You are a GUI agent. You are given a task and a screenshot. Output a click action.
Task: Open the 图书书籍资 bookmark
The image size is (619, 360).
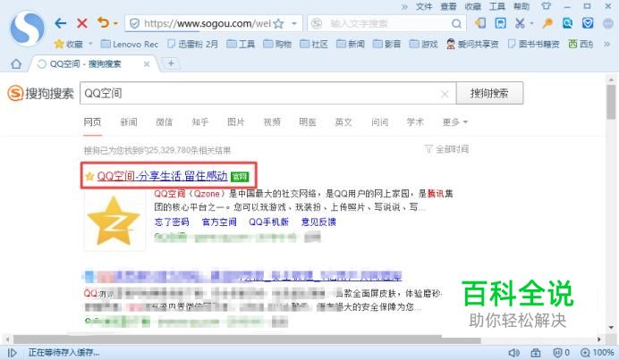click(533, 44)
